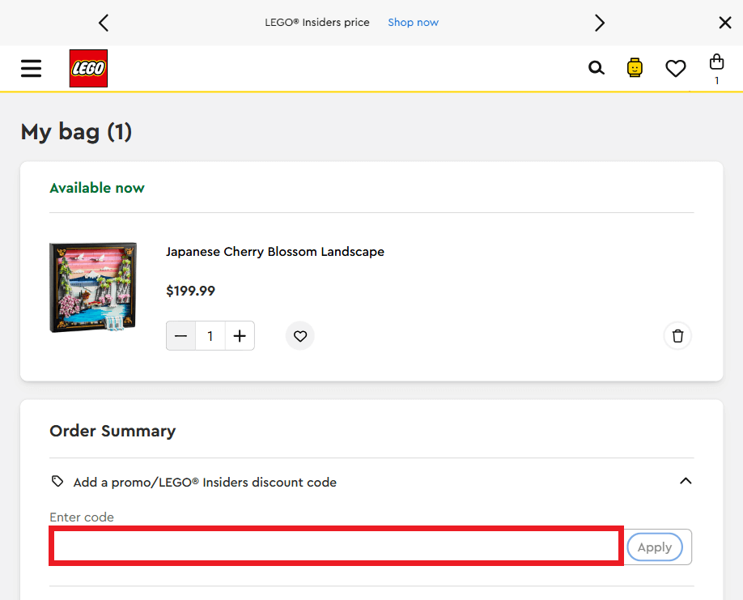Decrease quantity with the minus button

180,335
